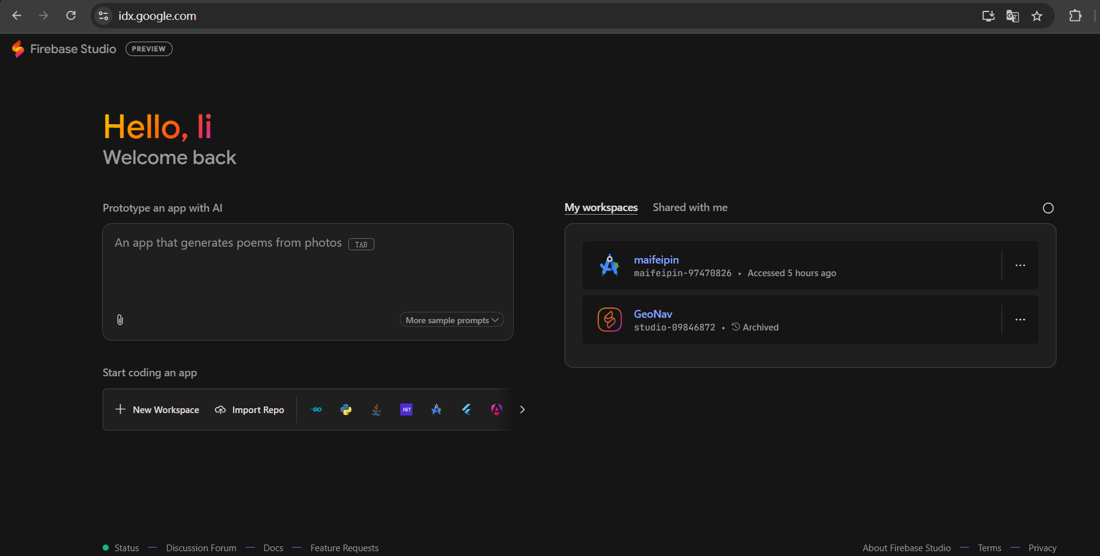The image size is (1100, 556).
Task: Bookmark this page with star icon
Action: pyautogui.click(x=1037, y=16)
